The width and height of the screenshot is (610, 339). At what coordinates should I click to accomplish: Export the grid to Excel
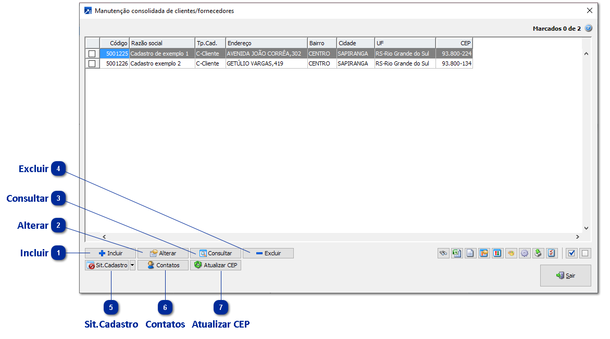pos(457,253)
